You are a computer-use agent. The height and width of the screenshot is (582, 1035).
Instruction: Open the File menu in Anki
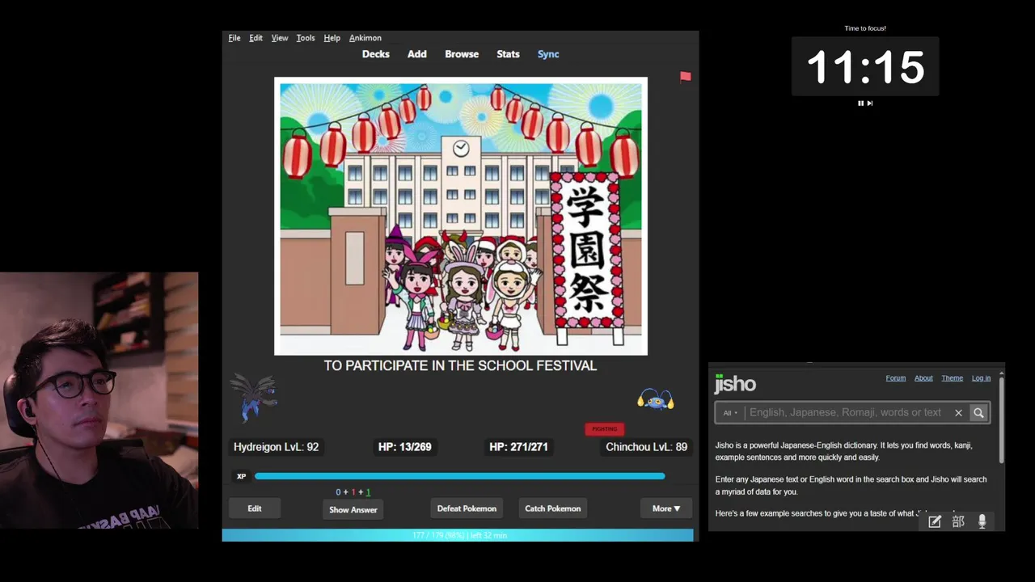tap(234, 38)
